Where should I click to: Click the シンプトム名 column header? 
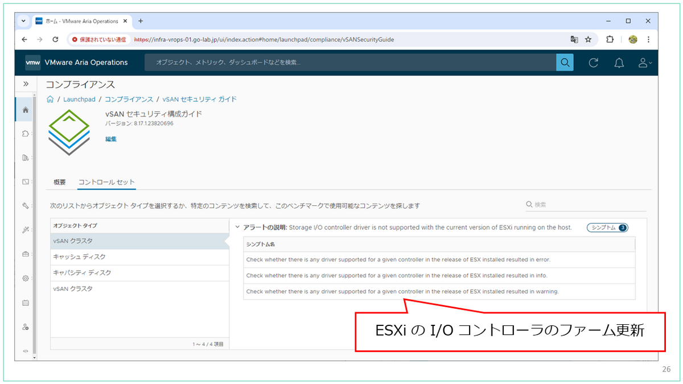point(439,244)
